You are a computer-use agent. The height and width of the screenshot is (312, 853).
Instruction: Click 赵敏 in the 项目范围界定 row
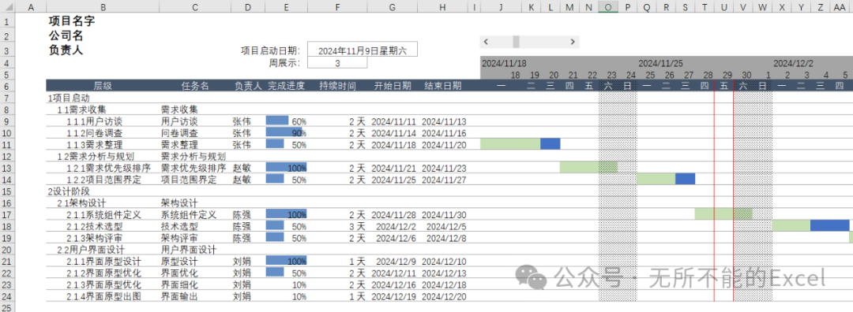(242, 180)
